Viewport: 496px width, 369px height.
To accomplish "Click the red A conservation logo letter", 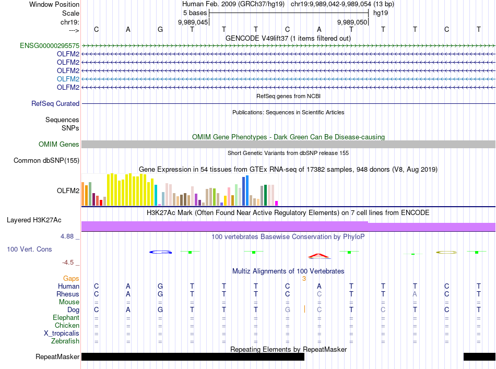I will (x=319, y=256).
